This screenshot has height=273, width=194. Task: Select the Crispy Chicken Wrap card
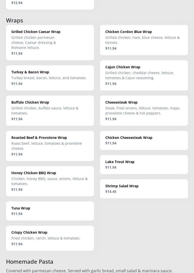[50, 238]
